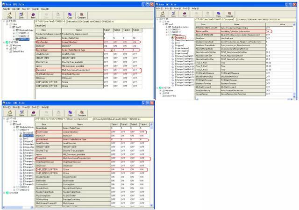The height and width of the screenshot is (210, 299).
Task: Click the Name column header in bottom window
Action: pyautogui.click(x=86, y=124)
